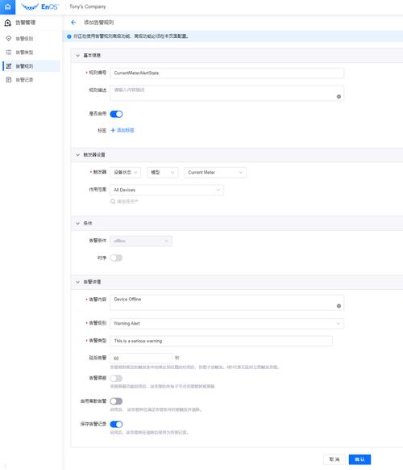Toggle the grey switch above save records switch
The height and width of the screenshot is (470, 403).
tap(116, 401)
